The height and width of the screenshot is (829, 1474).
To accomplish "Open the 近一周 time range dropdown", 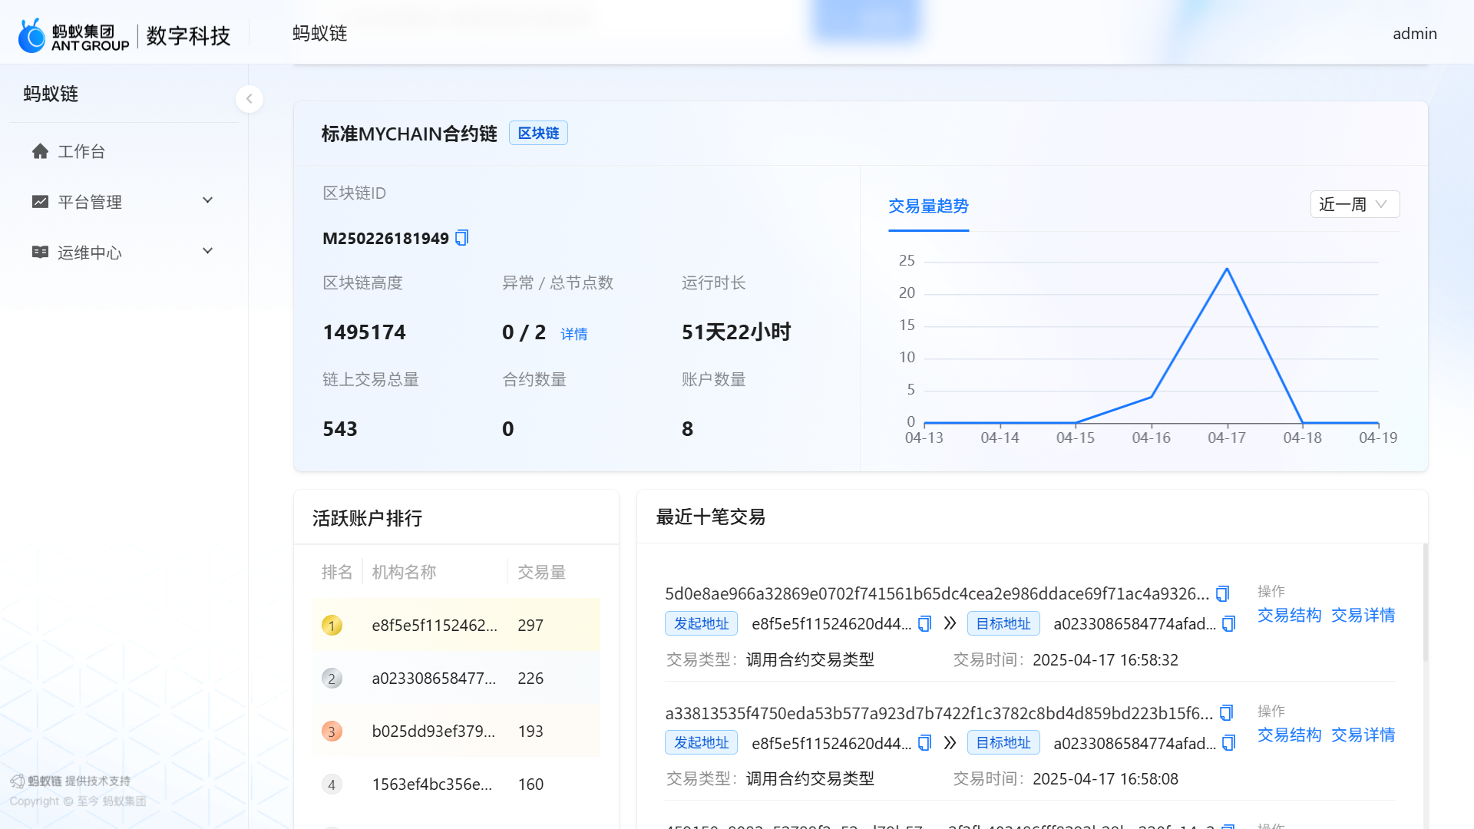I will pyautogui.click(x=1353, y=204).
